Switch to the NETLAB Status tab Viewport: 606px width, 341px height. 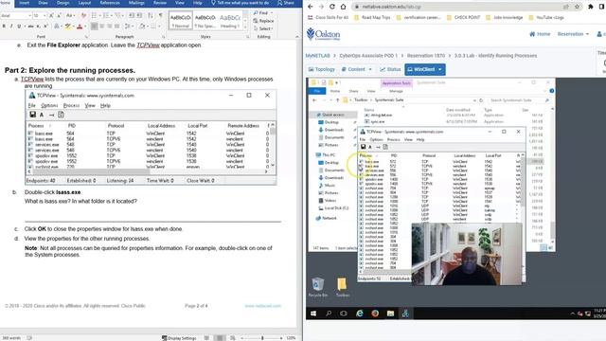click(x=390, y=69)
